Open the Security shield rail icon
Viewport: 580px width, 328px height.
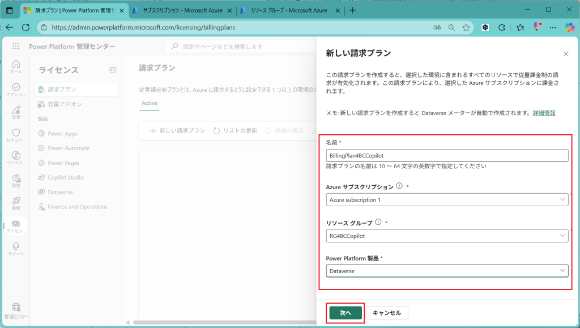point(16,135)
